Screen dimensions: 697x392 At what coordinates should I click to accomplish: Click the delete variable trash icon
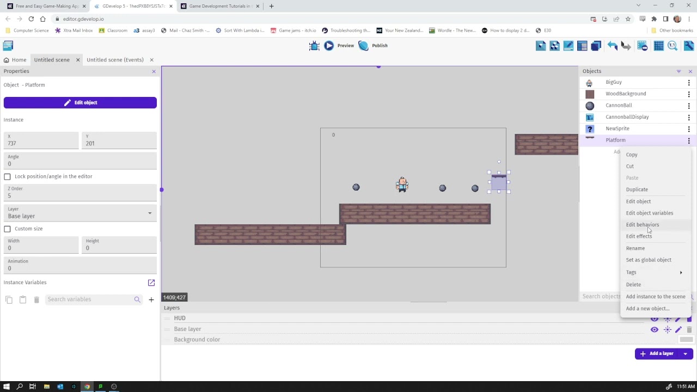click(36, 299)
